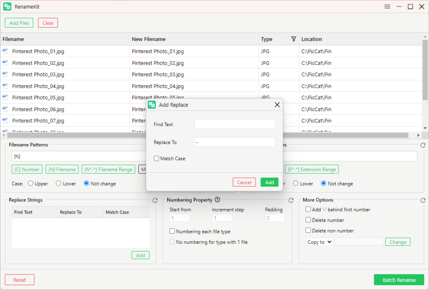Screen dimensions: 429x290
Task: Click Increment step field
Action: coord(222,218)
